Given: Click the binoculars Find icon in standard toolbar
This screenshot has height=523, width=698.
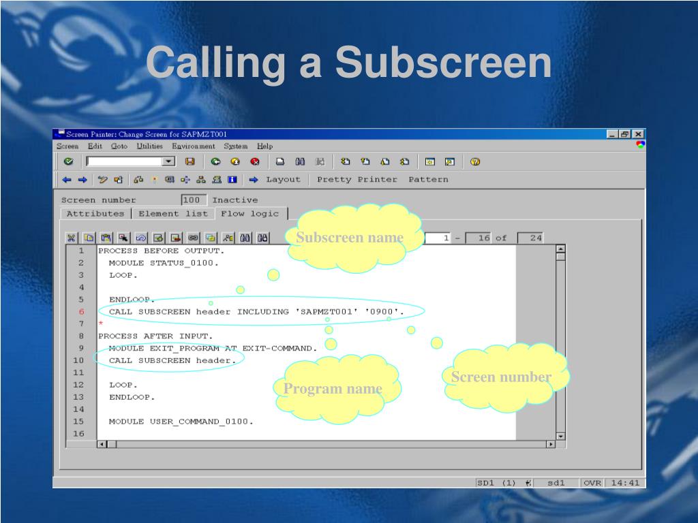Looking at the screenshot, I should (300, 162).
